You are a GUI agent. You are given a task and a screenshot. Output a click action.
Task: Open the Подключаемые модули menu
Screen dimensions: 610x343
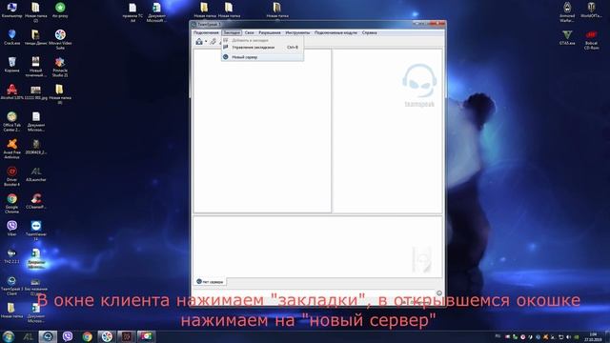335,32
